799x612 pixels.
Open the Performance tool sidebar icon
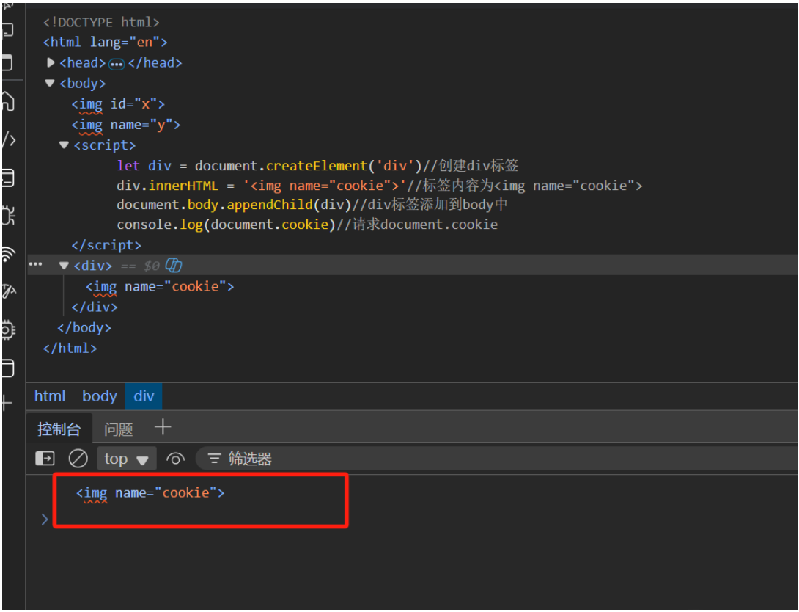(9, 291)
